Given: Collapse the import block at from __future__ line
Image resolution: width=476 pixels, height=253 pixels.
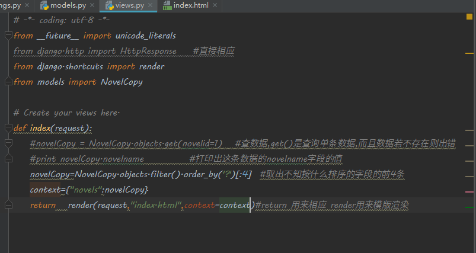Looking at the screenshot, I should click(8, 36).
